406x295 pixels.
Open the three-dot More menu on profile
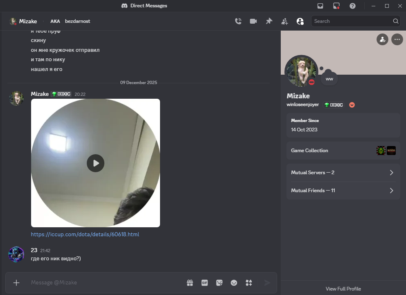click(x=397, y=40)
